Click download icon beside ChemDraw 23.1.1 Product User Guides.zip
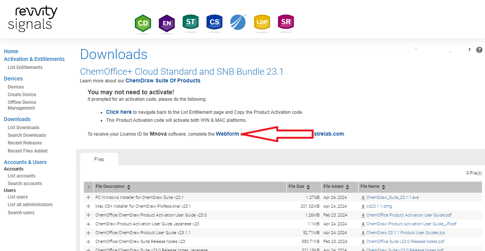This screenshot has height=251, width=485. [x=363, y=233]
